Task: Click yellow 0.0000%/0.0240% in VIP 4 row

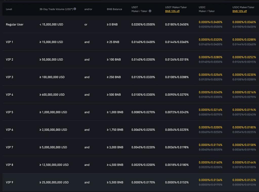Action: click(x=210, y=92)
